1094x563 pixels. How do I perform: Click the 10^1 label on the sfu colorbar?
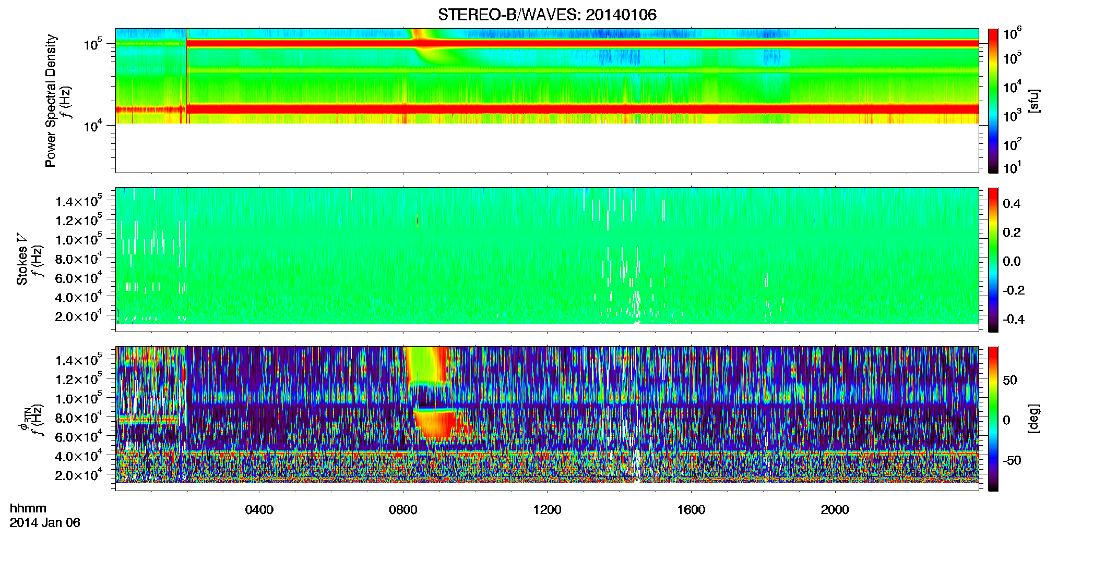tap(1013, 168)
